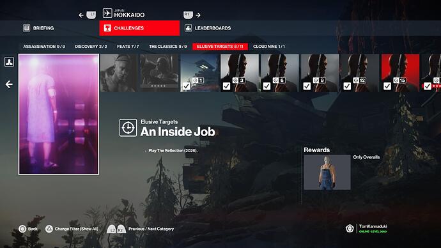This screenshot has height=248, width=441.
Task: Click the Briefing document icon
Action: coord(26,28)
